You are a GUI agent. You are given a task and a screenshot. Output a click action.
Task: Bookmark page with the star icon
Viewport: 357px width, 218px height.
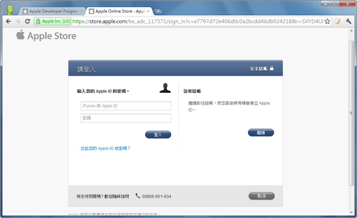[x=327, y=21]
